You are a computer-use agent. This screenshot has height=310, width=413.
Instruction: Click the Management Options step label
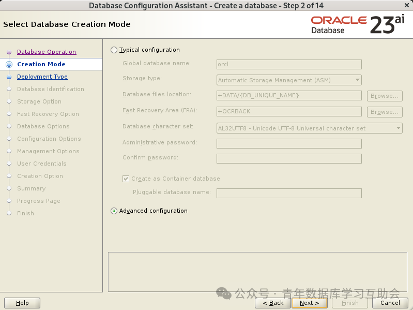click(x=48, y=151)
